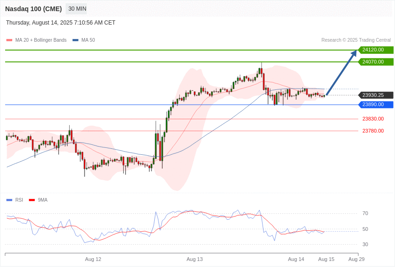Click the RSI 50 level label
Screen dimensions: 395x267
point(365,229)
